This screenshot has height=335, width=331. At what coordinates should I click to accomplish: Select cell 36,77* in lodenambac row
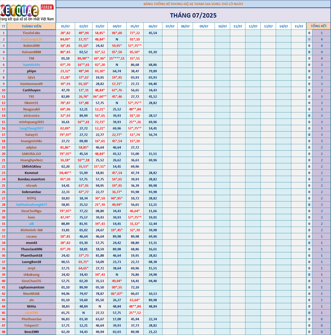tap(117, 192)
